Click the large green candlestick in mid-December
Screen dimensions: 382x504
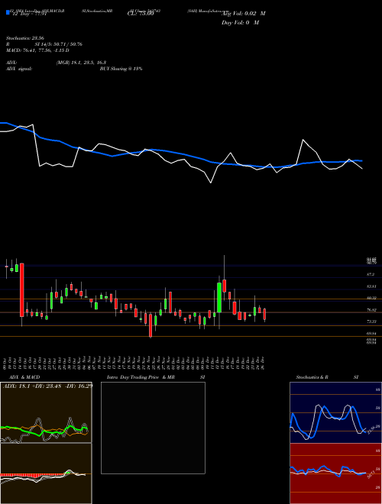pyautogui.click(x=219, y=297)
